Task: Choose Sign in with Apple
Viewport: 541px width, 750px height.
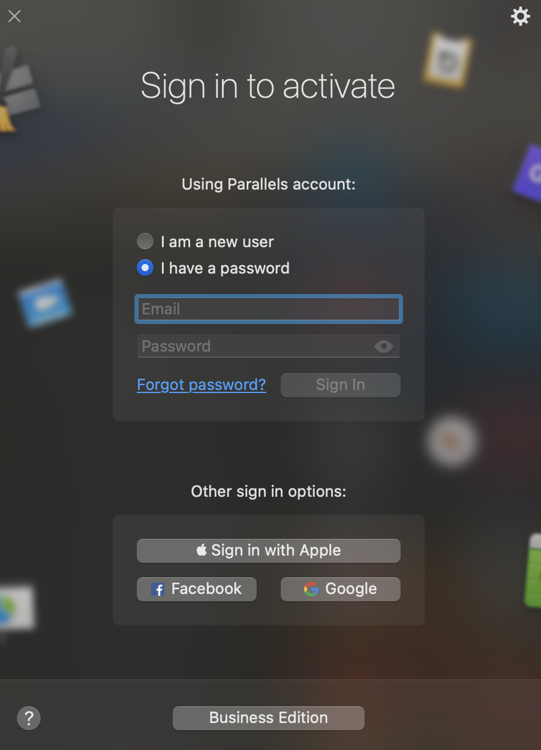Action: coord(269,551)
